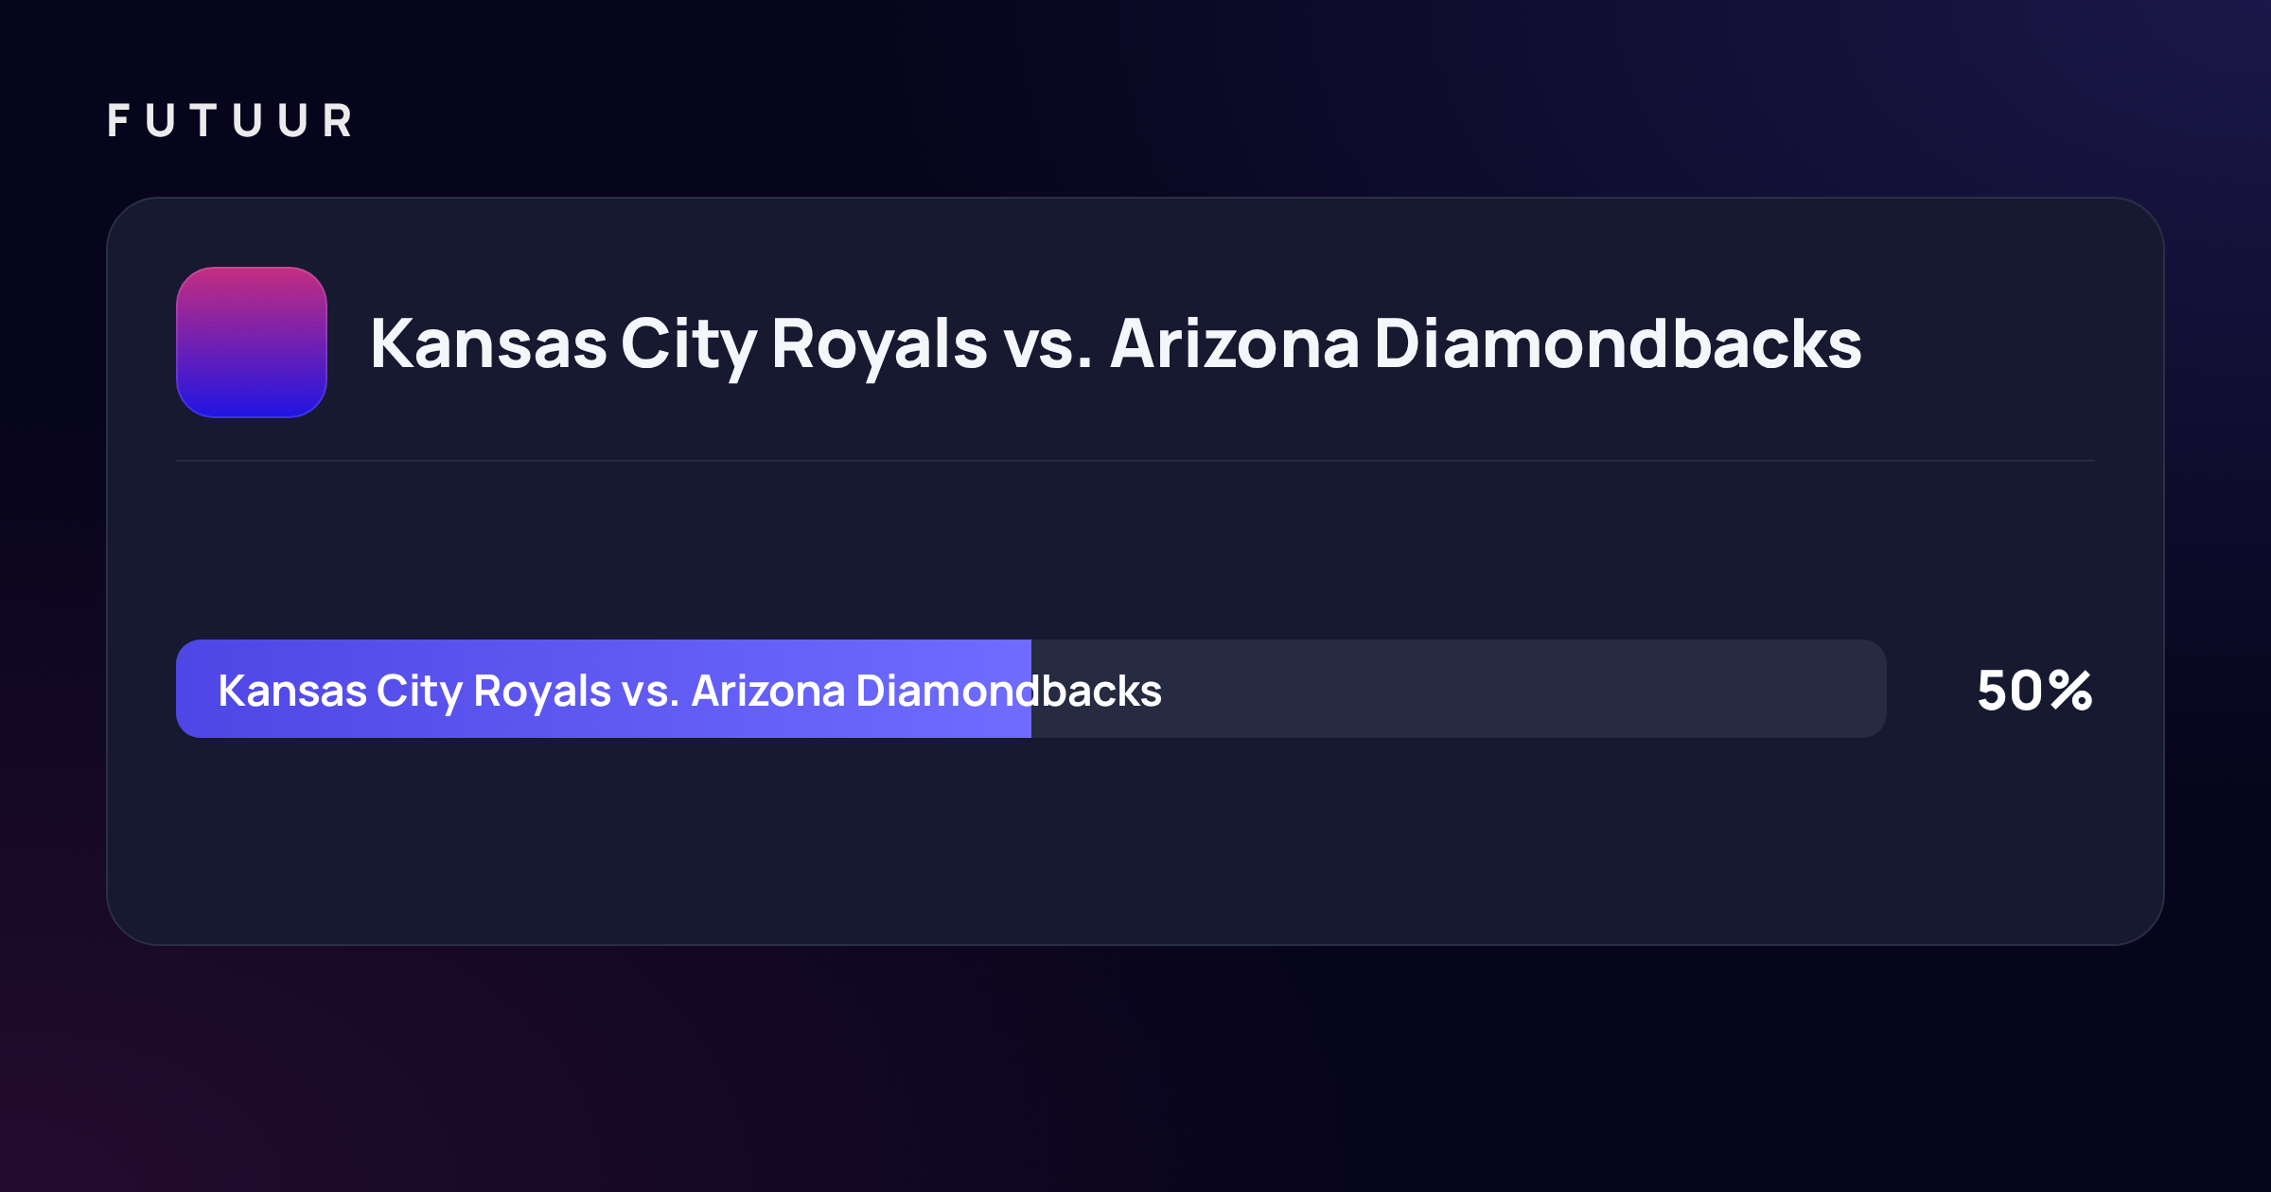Click the empty card space above the outcome bar
Viewport: 2271px width, 1192px height.
point(1135,550)
